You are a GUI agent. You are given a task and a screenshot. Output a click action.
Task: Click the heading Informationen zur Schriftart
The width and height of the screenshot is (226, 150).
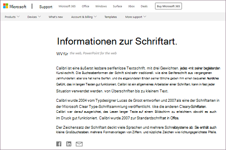tap(117, 41)
